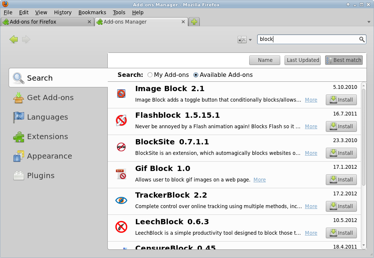Viewport: 374px width, 258px height.
Task: Click the scrollbar down arrow
Action: coord(363,245)
